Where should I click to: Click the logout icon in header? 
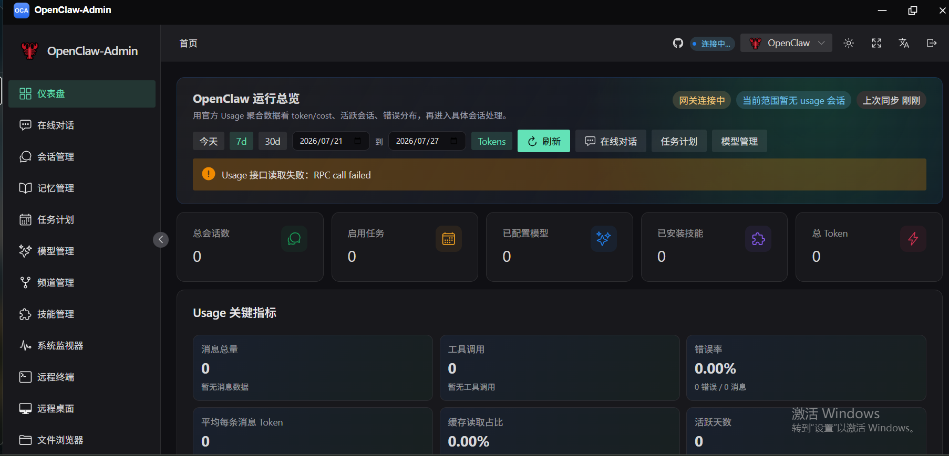932,43
